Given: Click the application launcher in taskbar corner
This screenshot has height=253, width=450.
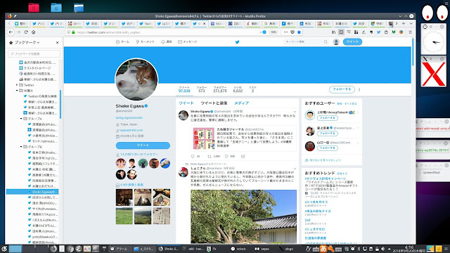Looking at the screenshot, I should pos(4,249).
